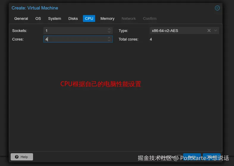Click the Type label

pos(123,30)
